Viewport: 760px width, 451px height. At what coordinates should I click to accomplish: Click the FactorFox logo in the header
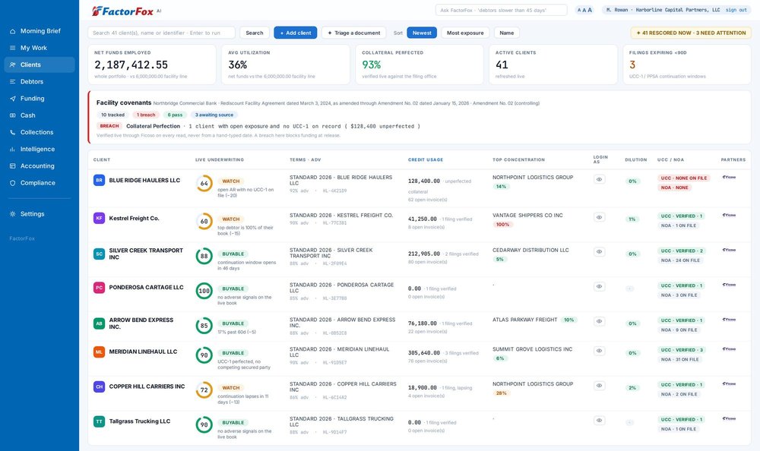[122, 11]
